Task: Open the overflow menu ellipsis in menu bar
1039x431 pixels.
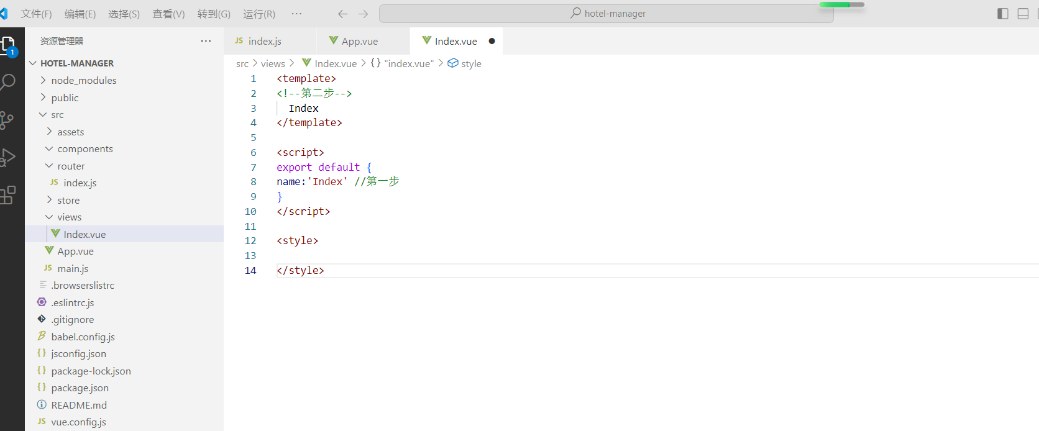Action: point(296,14)
